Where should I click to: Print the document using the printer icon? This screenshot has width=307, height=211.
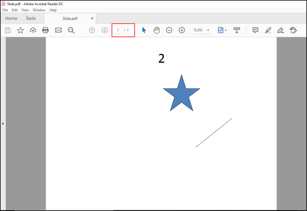click(x=46, y=30)
